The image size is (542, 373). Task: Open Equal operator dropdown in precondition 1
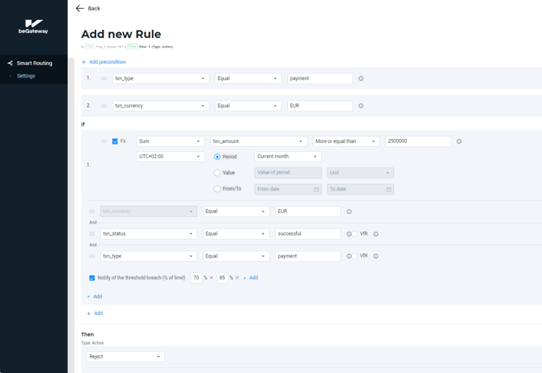[x=248, y=78]
